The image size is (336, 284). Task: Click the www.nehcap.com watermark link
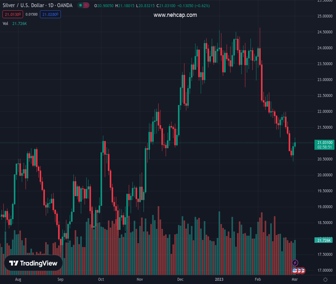tap(175, 15)
